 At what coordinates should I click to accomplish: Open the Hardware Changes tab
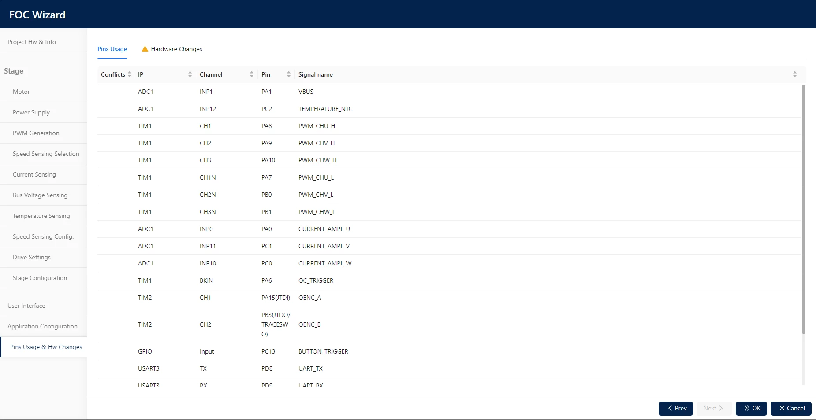point(172,49)
